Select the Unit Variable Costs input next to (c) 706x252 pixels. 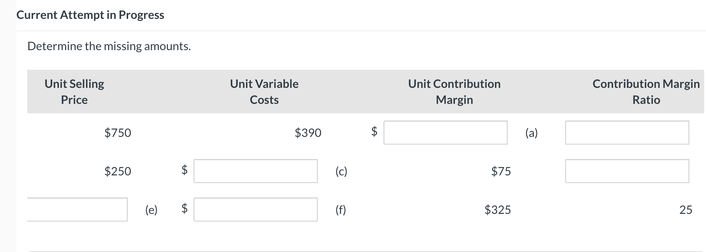click(255, 171)
